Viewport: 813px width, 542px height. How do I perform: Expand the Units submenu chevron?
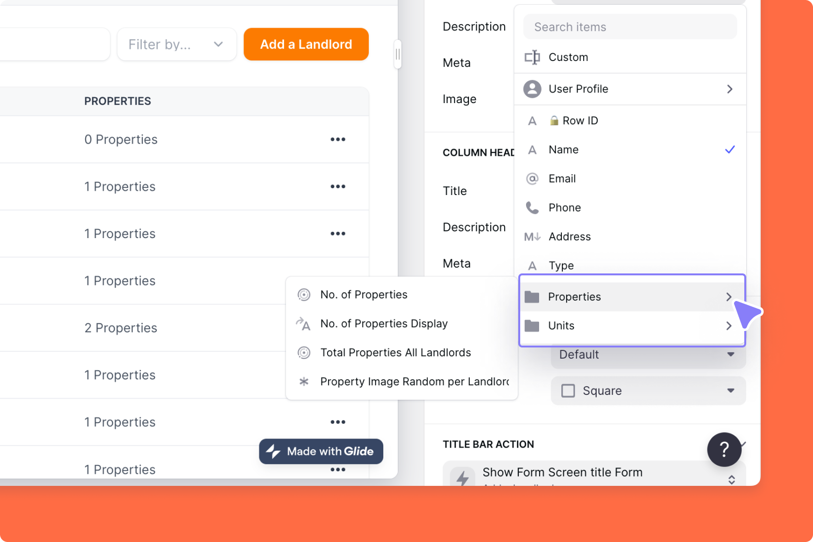[x=729, y=326]
